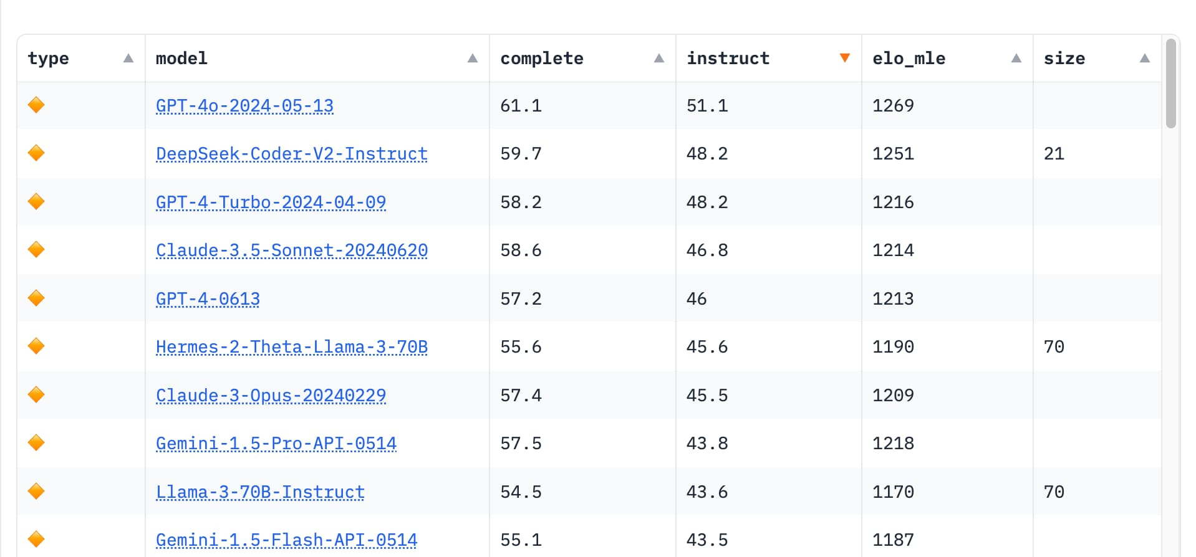This screenshot has height=557, width=1196.
Task: Select the complete score 58.6
Action: click(521, 250)
